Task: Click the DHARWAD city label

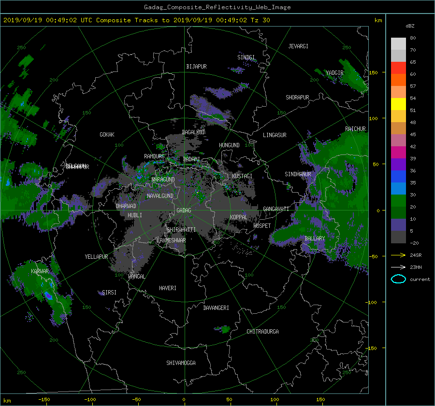Action: tap(126, 206)
